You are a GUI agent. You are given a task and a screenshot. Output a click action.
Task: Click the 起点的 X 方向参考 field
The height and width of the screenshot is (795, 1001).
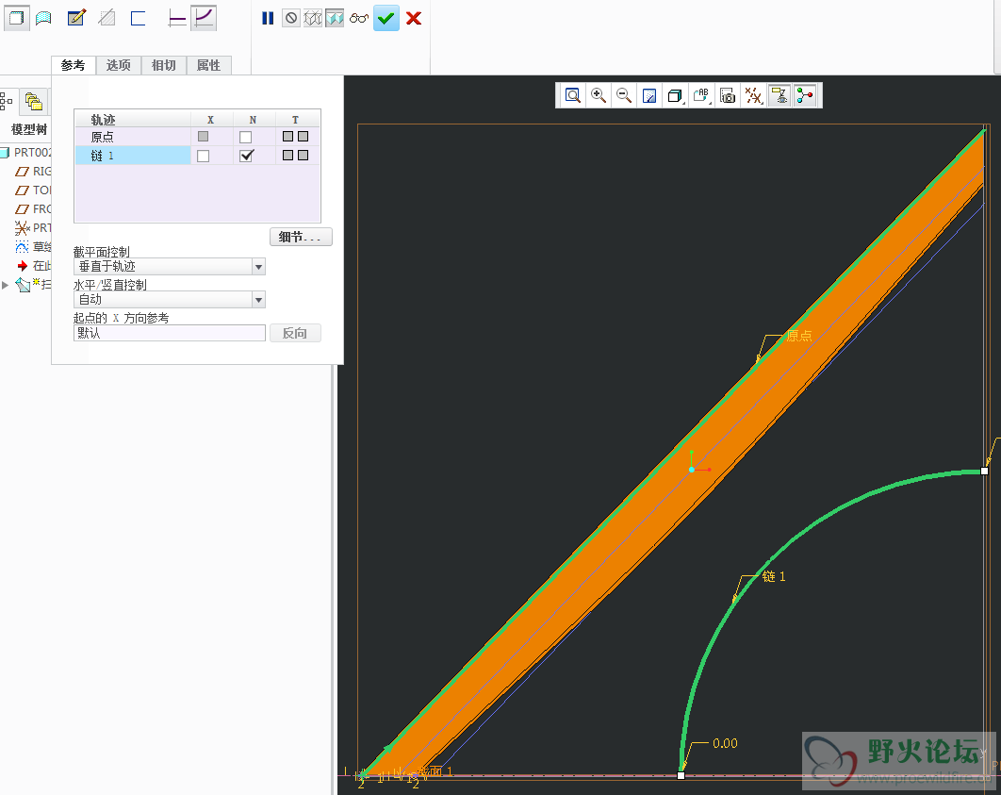170,333
